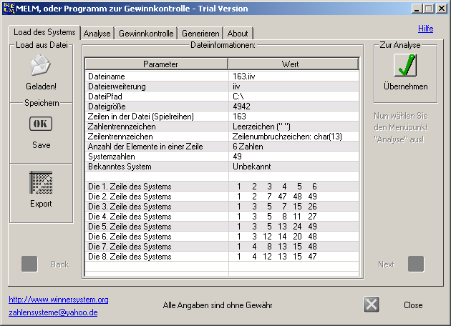This screenshot has height=326, width=451.
Task: Select the Dateierweiterung row label
Action: point(157,87)
